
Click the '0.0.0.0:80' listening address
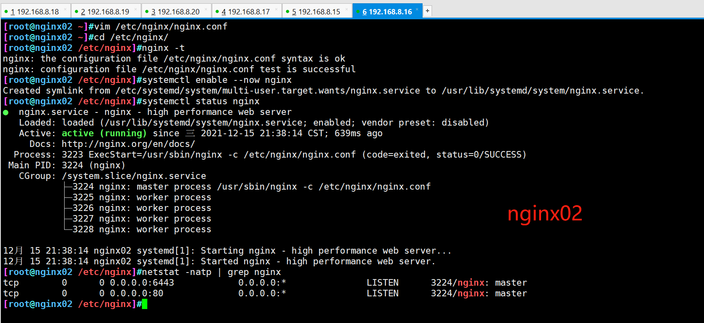[137, 293]
